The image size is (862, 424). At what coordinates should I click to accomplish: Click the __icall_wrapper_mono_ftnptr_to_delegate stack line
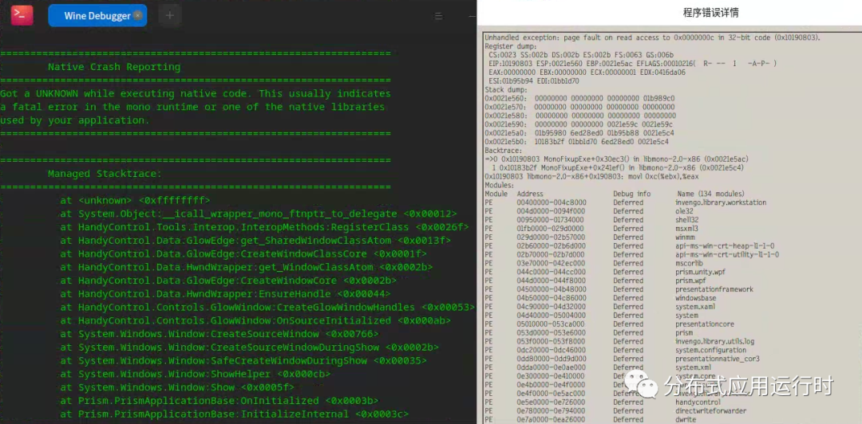tap(259, 214)
